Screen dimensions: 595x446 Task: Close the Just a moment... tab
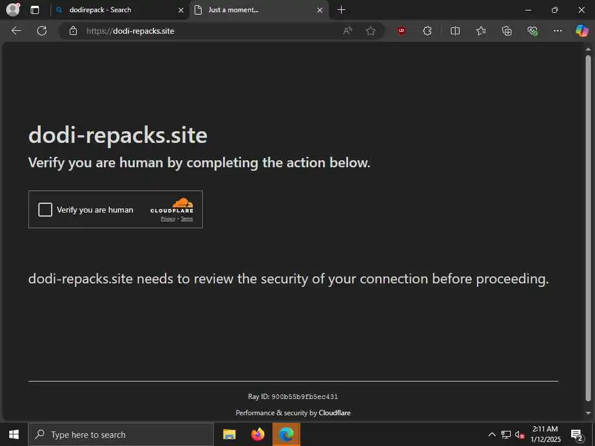(x=320, y=10)
